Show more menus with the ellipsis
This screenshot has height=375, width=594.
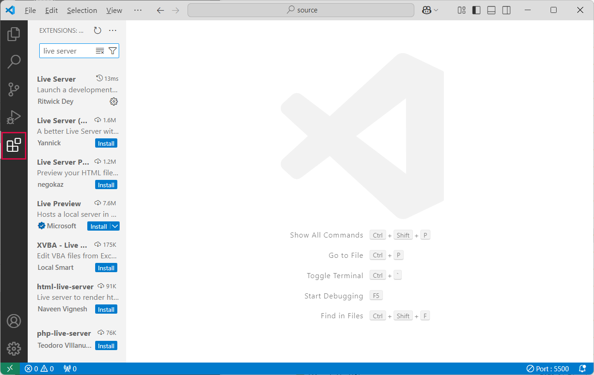138,10
